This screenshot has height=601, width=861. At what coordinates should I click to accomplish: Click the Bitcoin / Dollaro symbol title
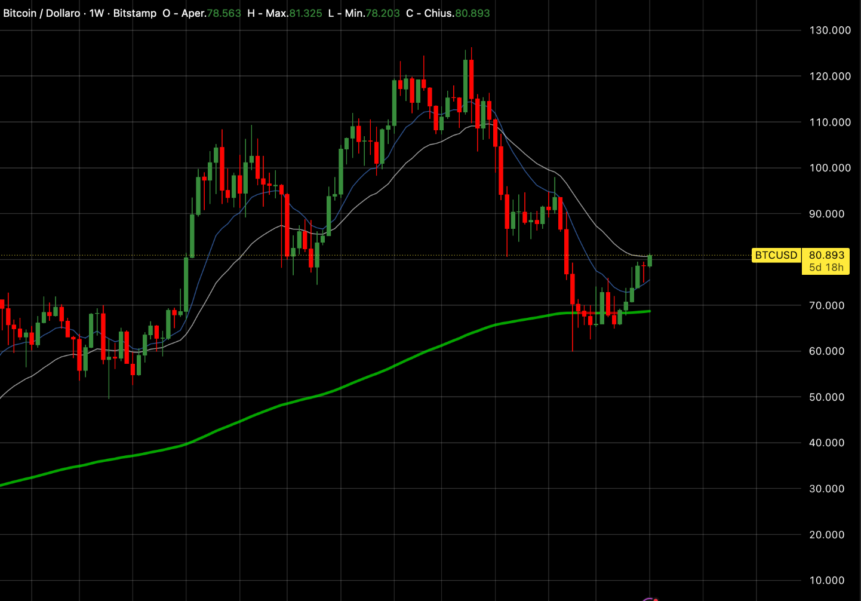42,13
